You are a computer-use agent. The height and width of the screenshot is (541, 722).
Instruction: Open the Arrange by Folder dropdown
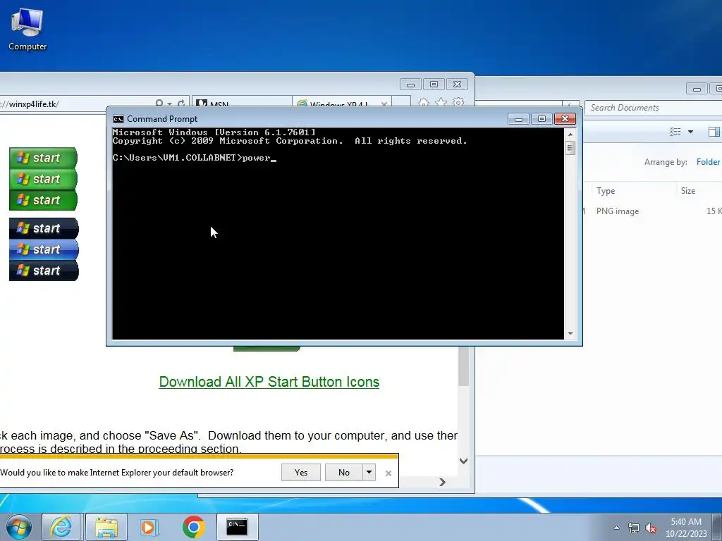pyautogui.click(x=708, y=162)
